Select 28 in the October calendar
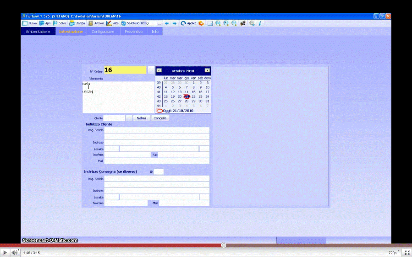The width and height of the screenshot is (412, 257). [x=187, y=101]
